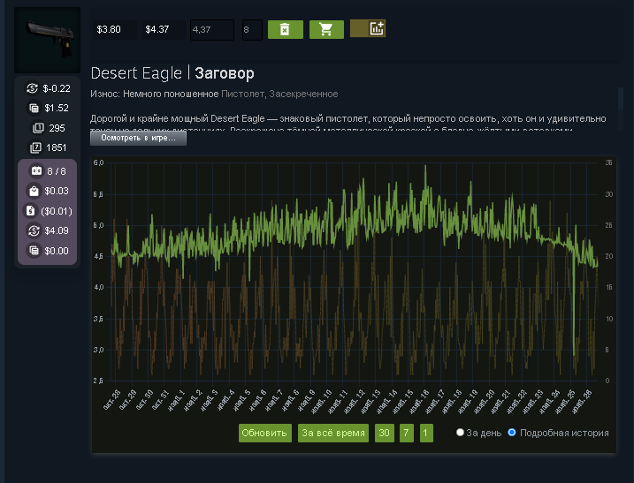
Task: Click the icon beside $1.52
Action: pyautogui.click(x=34, y=108)
